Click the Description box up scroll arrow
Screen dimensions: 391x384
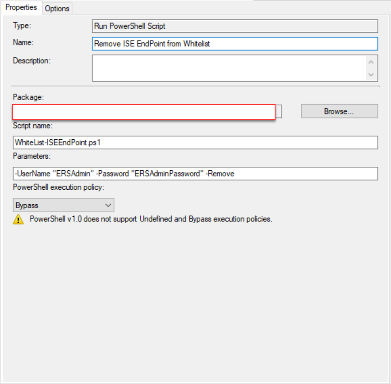[x=371, y=62]
